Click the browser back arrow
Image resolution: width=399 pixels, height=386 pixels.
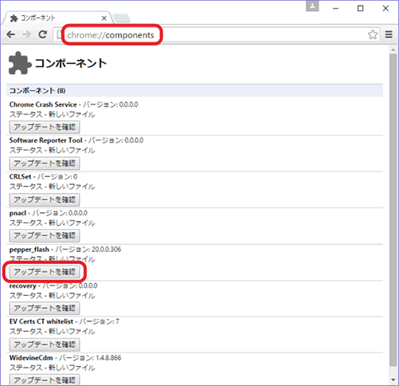pos(10,34)
